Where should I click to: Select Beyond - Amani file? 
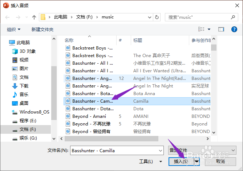(x=137, y=116)
